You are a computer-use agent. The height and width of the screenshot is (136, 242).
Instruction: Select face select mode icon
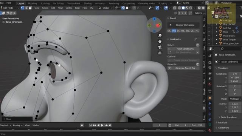[x=30, y=8]
